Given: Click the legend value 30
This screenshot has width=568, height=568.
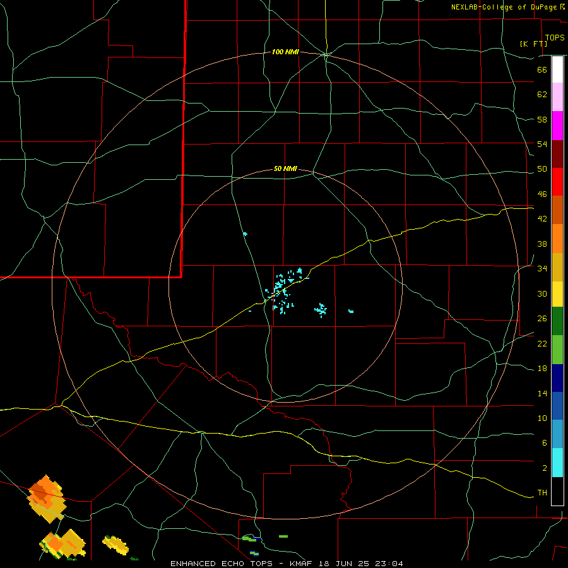Looking at the screenshot, I should [542, 293].
